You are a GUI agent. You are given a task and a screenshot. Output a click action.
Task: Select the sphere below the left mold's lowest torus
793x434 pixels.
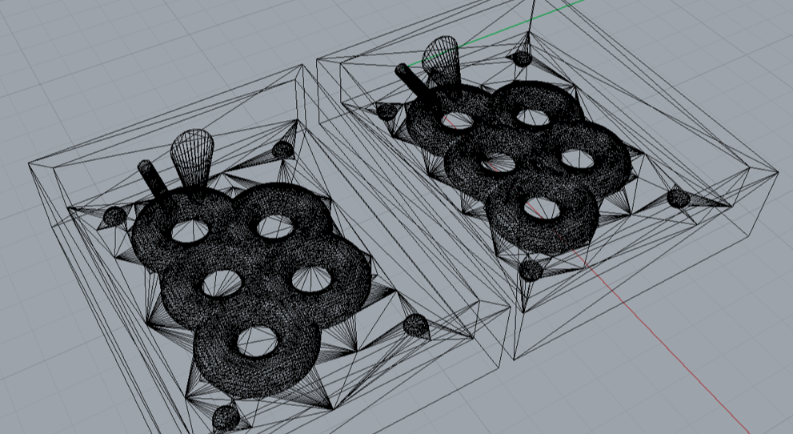click(x=226, y=418)
